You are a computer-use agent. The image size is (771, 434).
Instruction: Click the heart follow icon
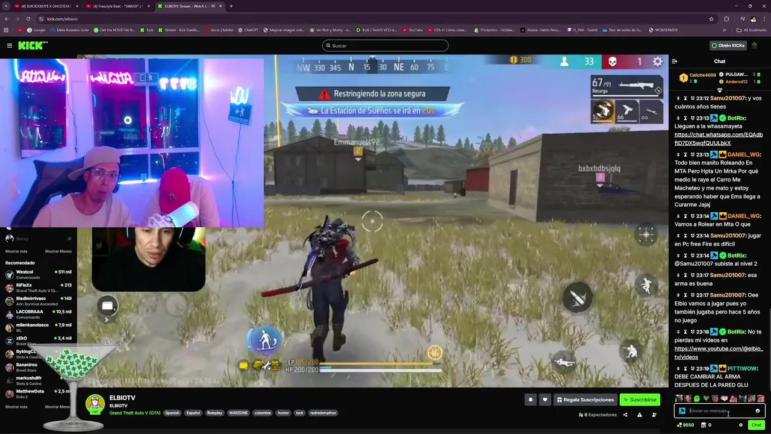pyautogui.click(x=545, y=400)
